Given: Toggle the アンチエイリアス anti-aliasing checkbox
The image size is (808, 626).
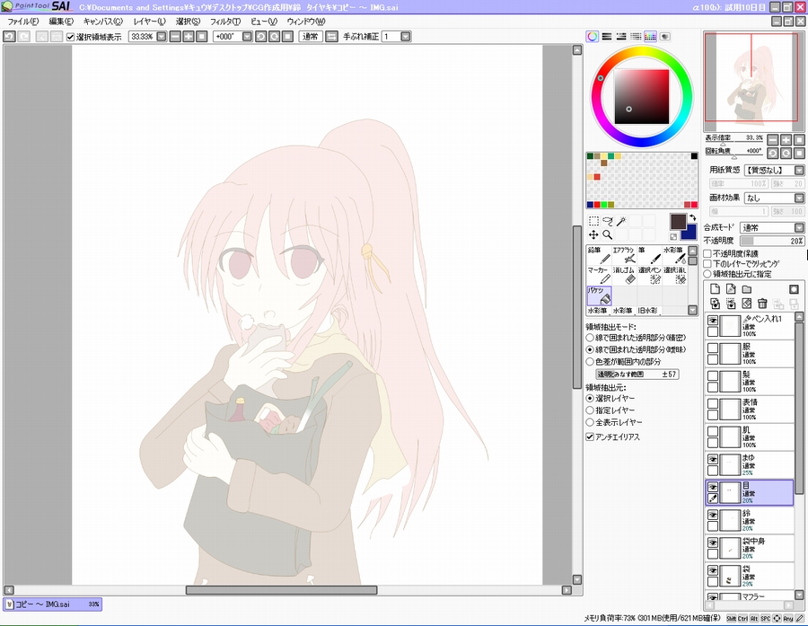Looking at the screenshot, I should [x=590, y=436].
